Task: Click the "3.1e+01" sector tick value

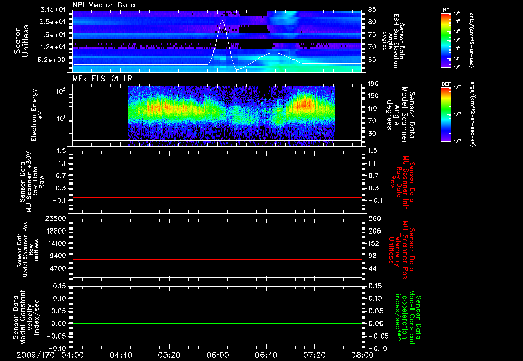Action: click(x=53, y=10)
